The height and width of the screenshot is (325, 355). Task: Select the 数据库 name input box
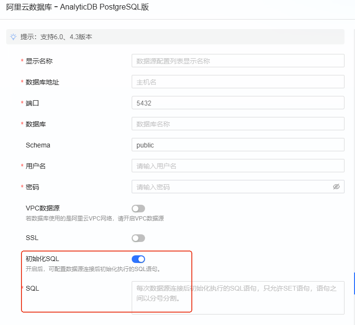[x=238, y=124]
